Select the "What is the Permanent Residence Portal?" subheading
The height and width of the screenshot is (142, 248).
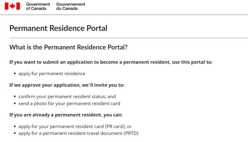68,47
